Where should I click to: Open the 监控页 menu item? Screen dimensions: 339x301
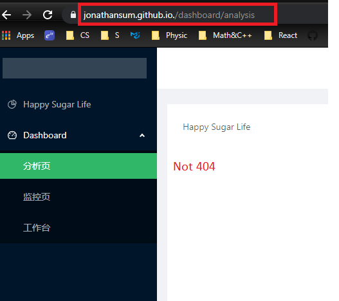[x=78, y=197]
